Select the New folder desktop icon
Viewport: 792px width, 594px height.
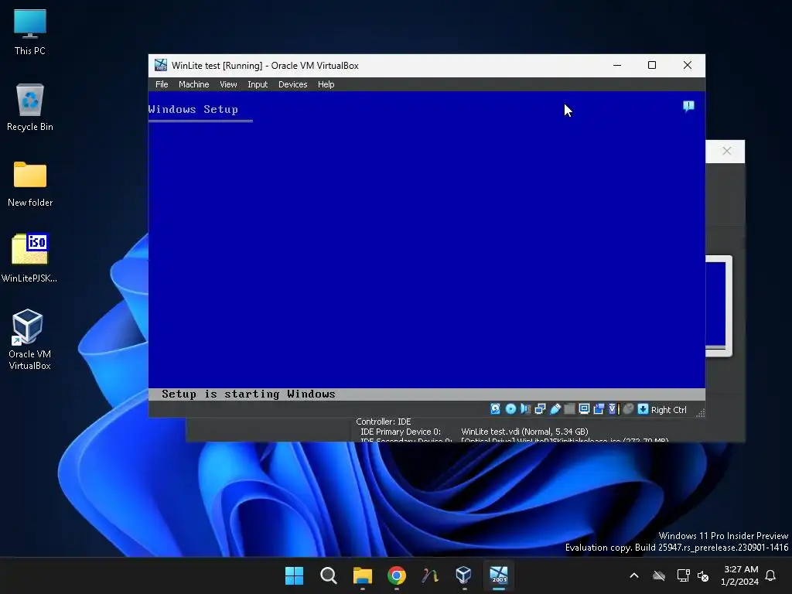pos(30,184)
